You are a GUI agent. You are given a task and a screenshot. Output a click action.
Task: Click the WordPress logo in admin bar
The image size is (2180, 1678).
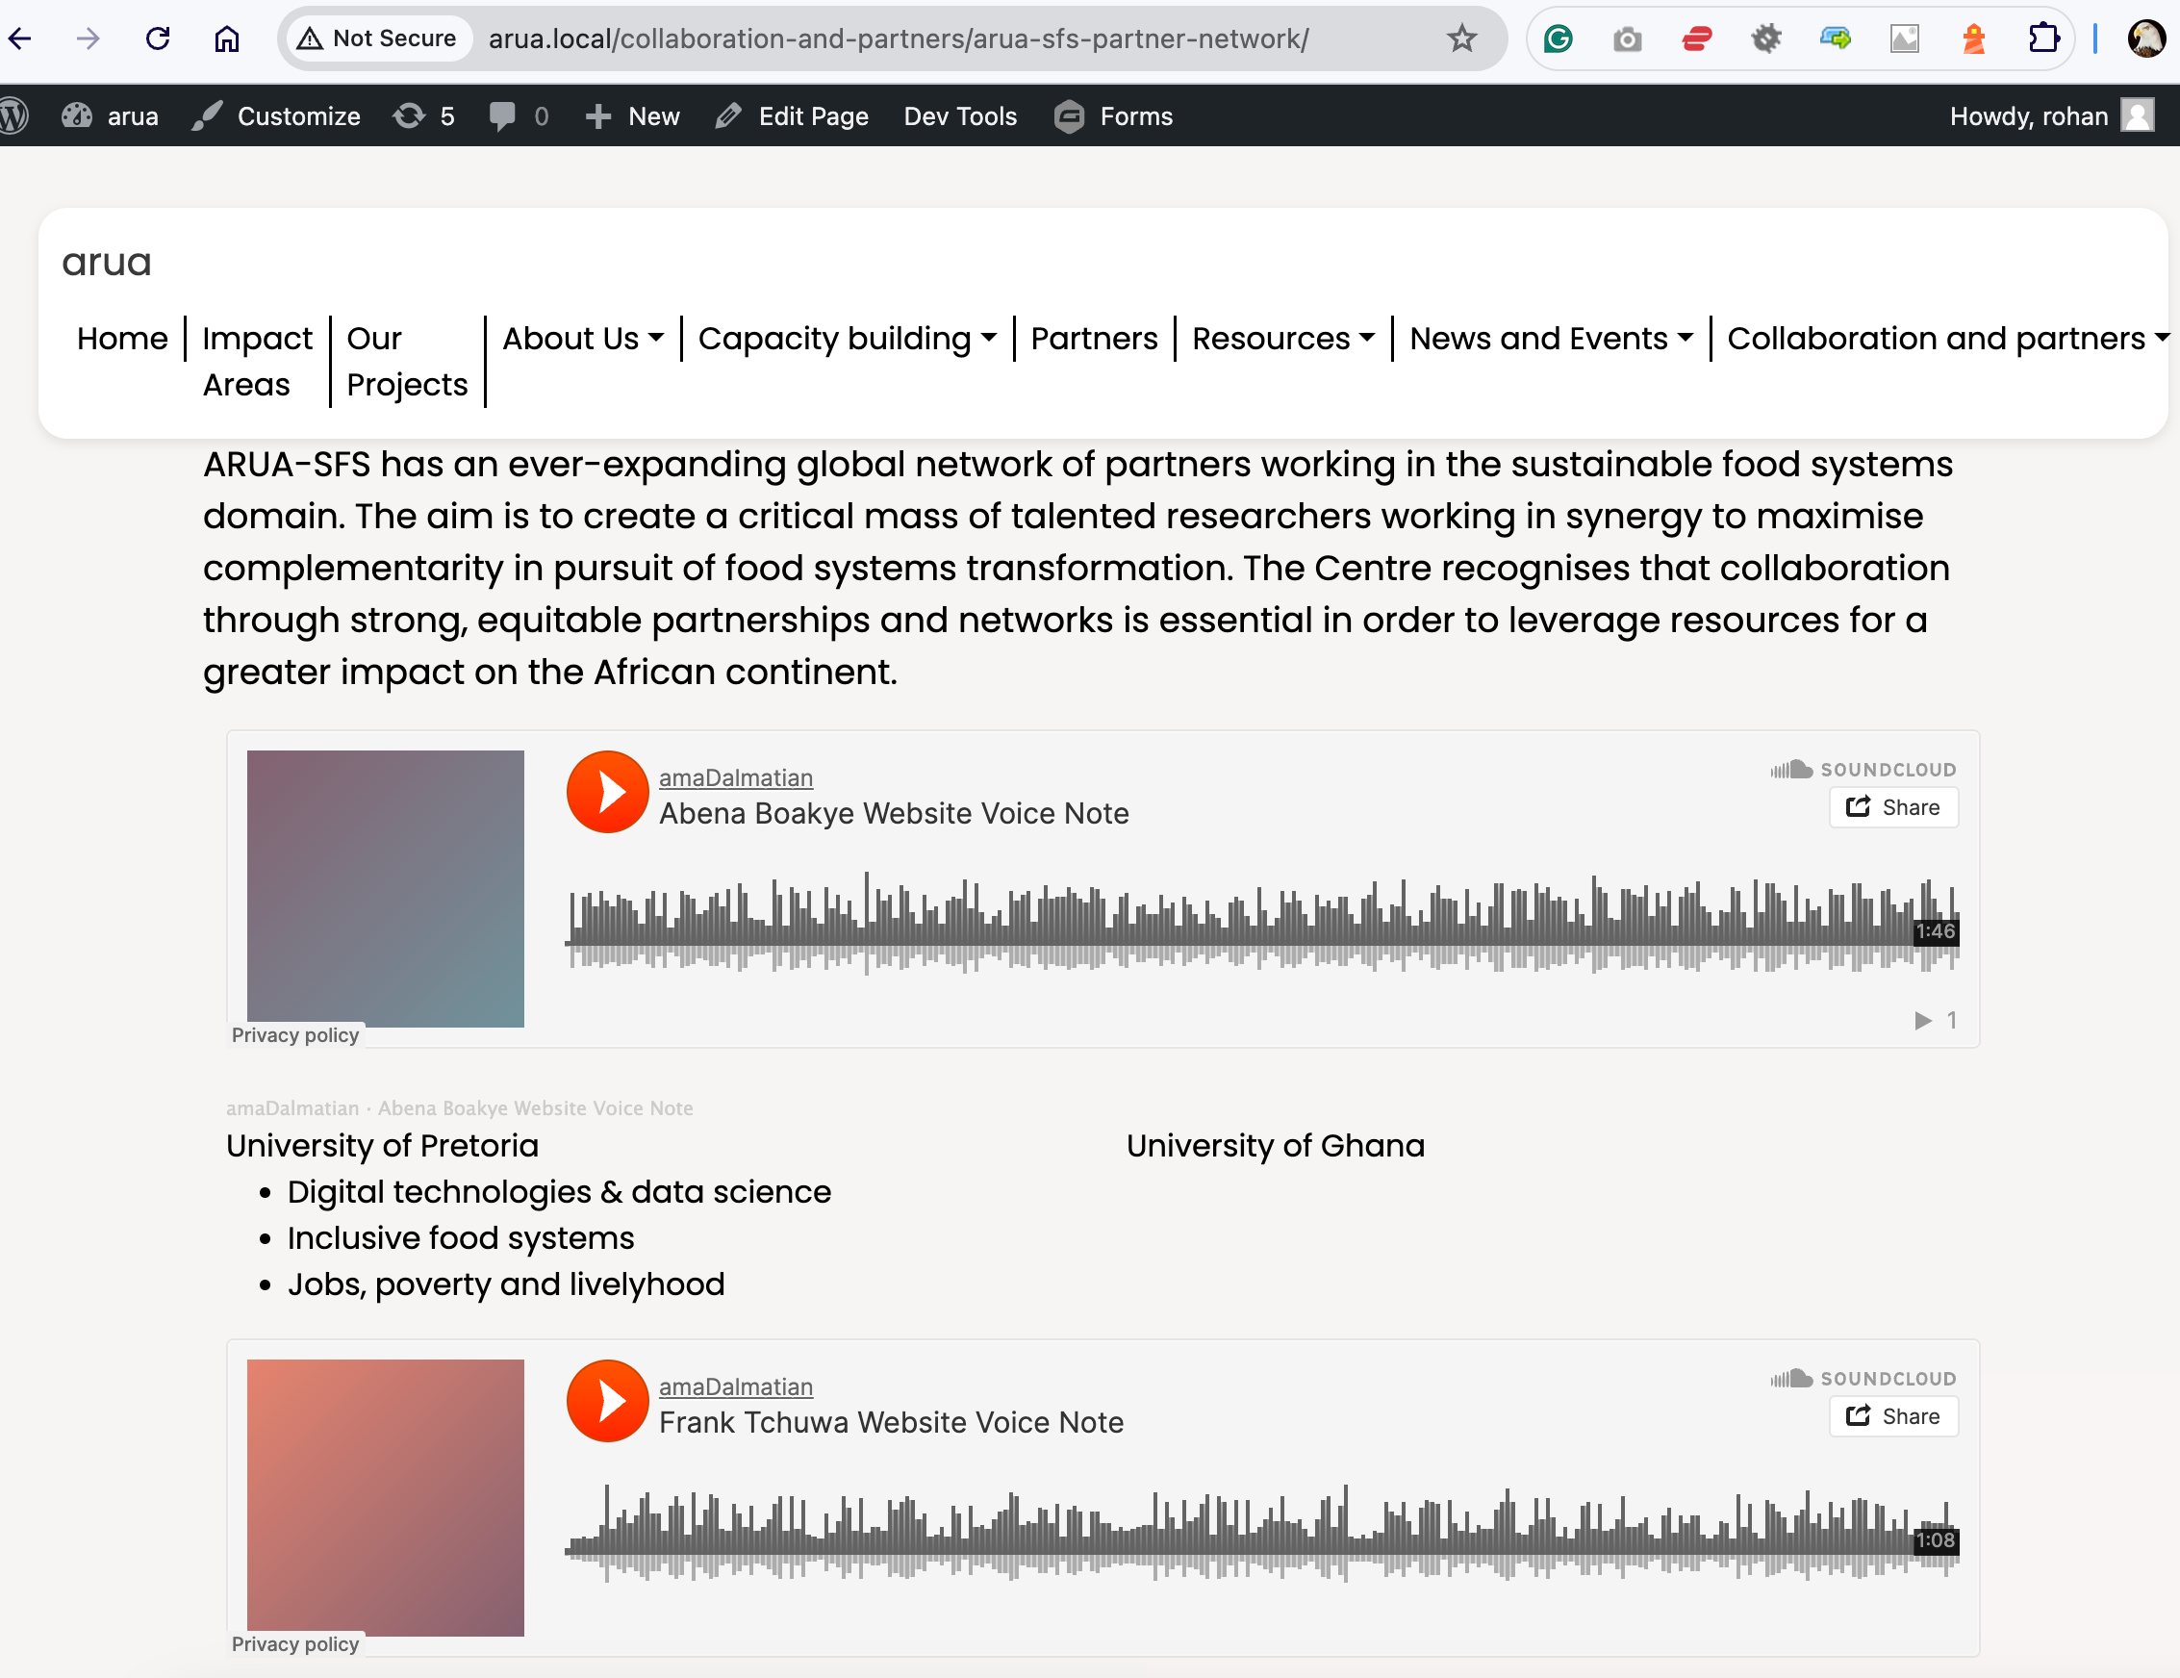tap(14, 115)
